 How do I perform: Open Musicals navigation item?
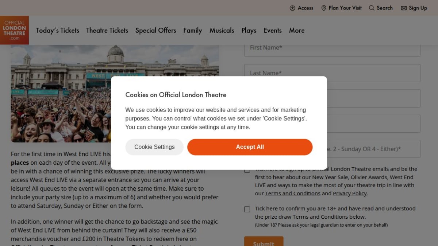pyautogui.click(x=222, y=31)
